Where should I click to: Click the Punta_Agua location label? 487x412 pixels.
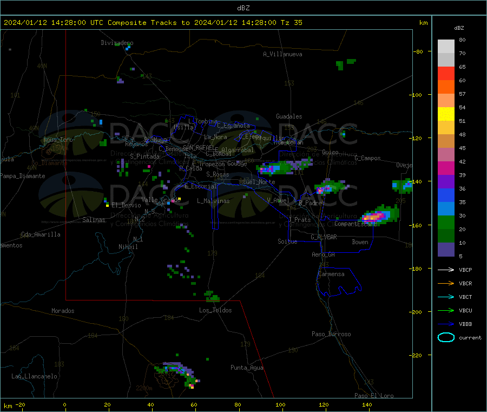(x=247, y=368)
